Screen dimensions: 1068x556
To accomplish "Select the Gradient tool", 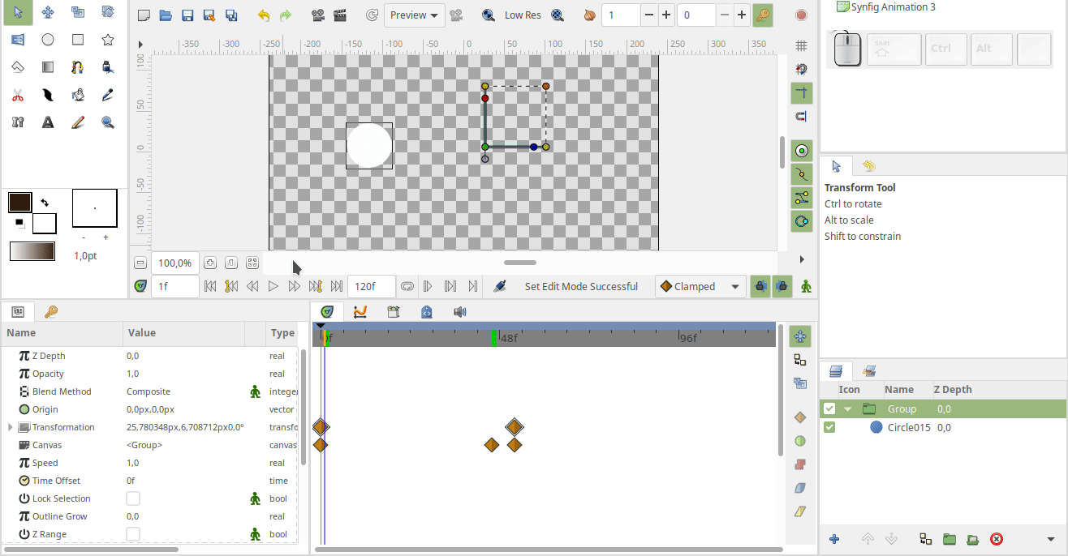I will tap(47, 66).
